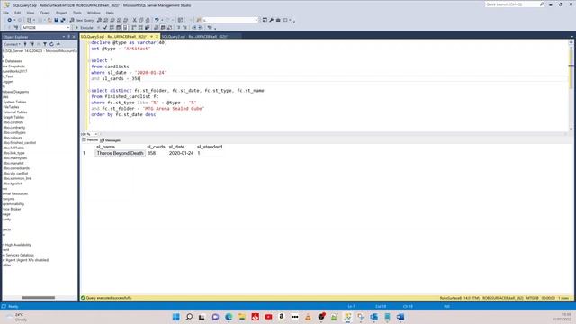Open the Help menu
576x324 pixels.
click(x=110, y=13)
